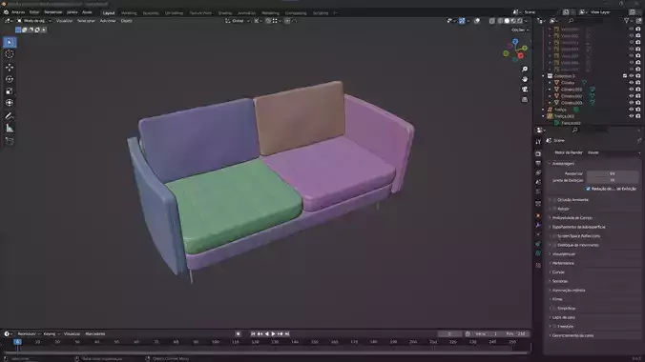Click the Janela de Exibição samples field
645x362 pixels.
613,180
